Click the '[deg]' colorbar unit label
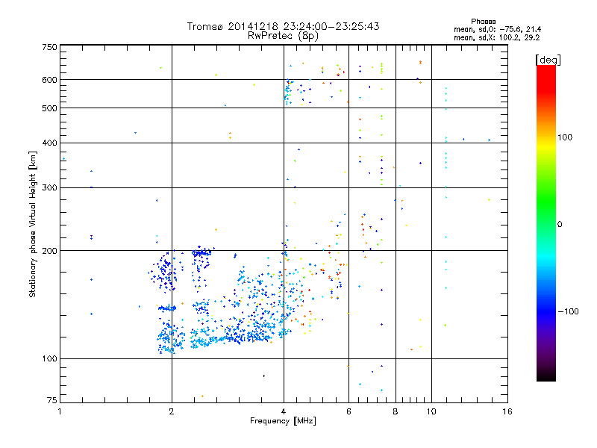The width and height of the screenshot is (597, 448). 548,60
